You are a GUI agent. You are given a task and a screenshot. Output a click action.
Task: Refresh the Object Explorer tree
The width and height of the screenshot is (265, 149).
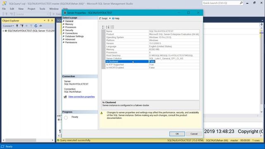click(x=36, y=26)
